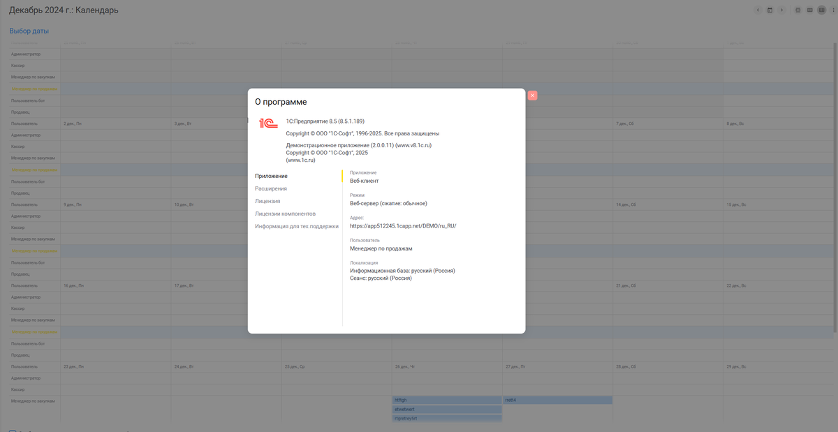Click the Веб-клиент value
This screenshot has height=432, width=838.
click(365, 181)
